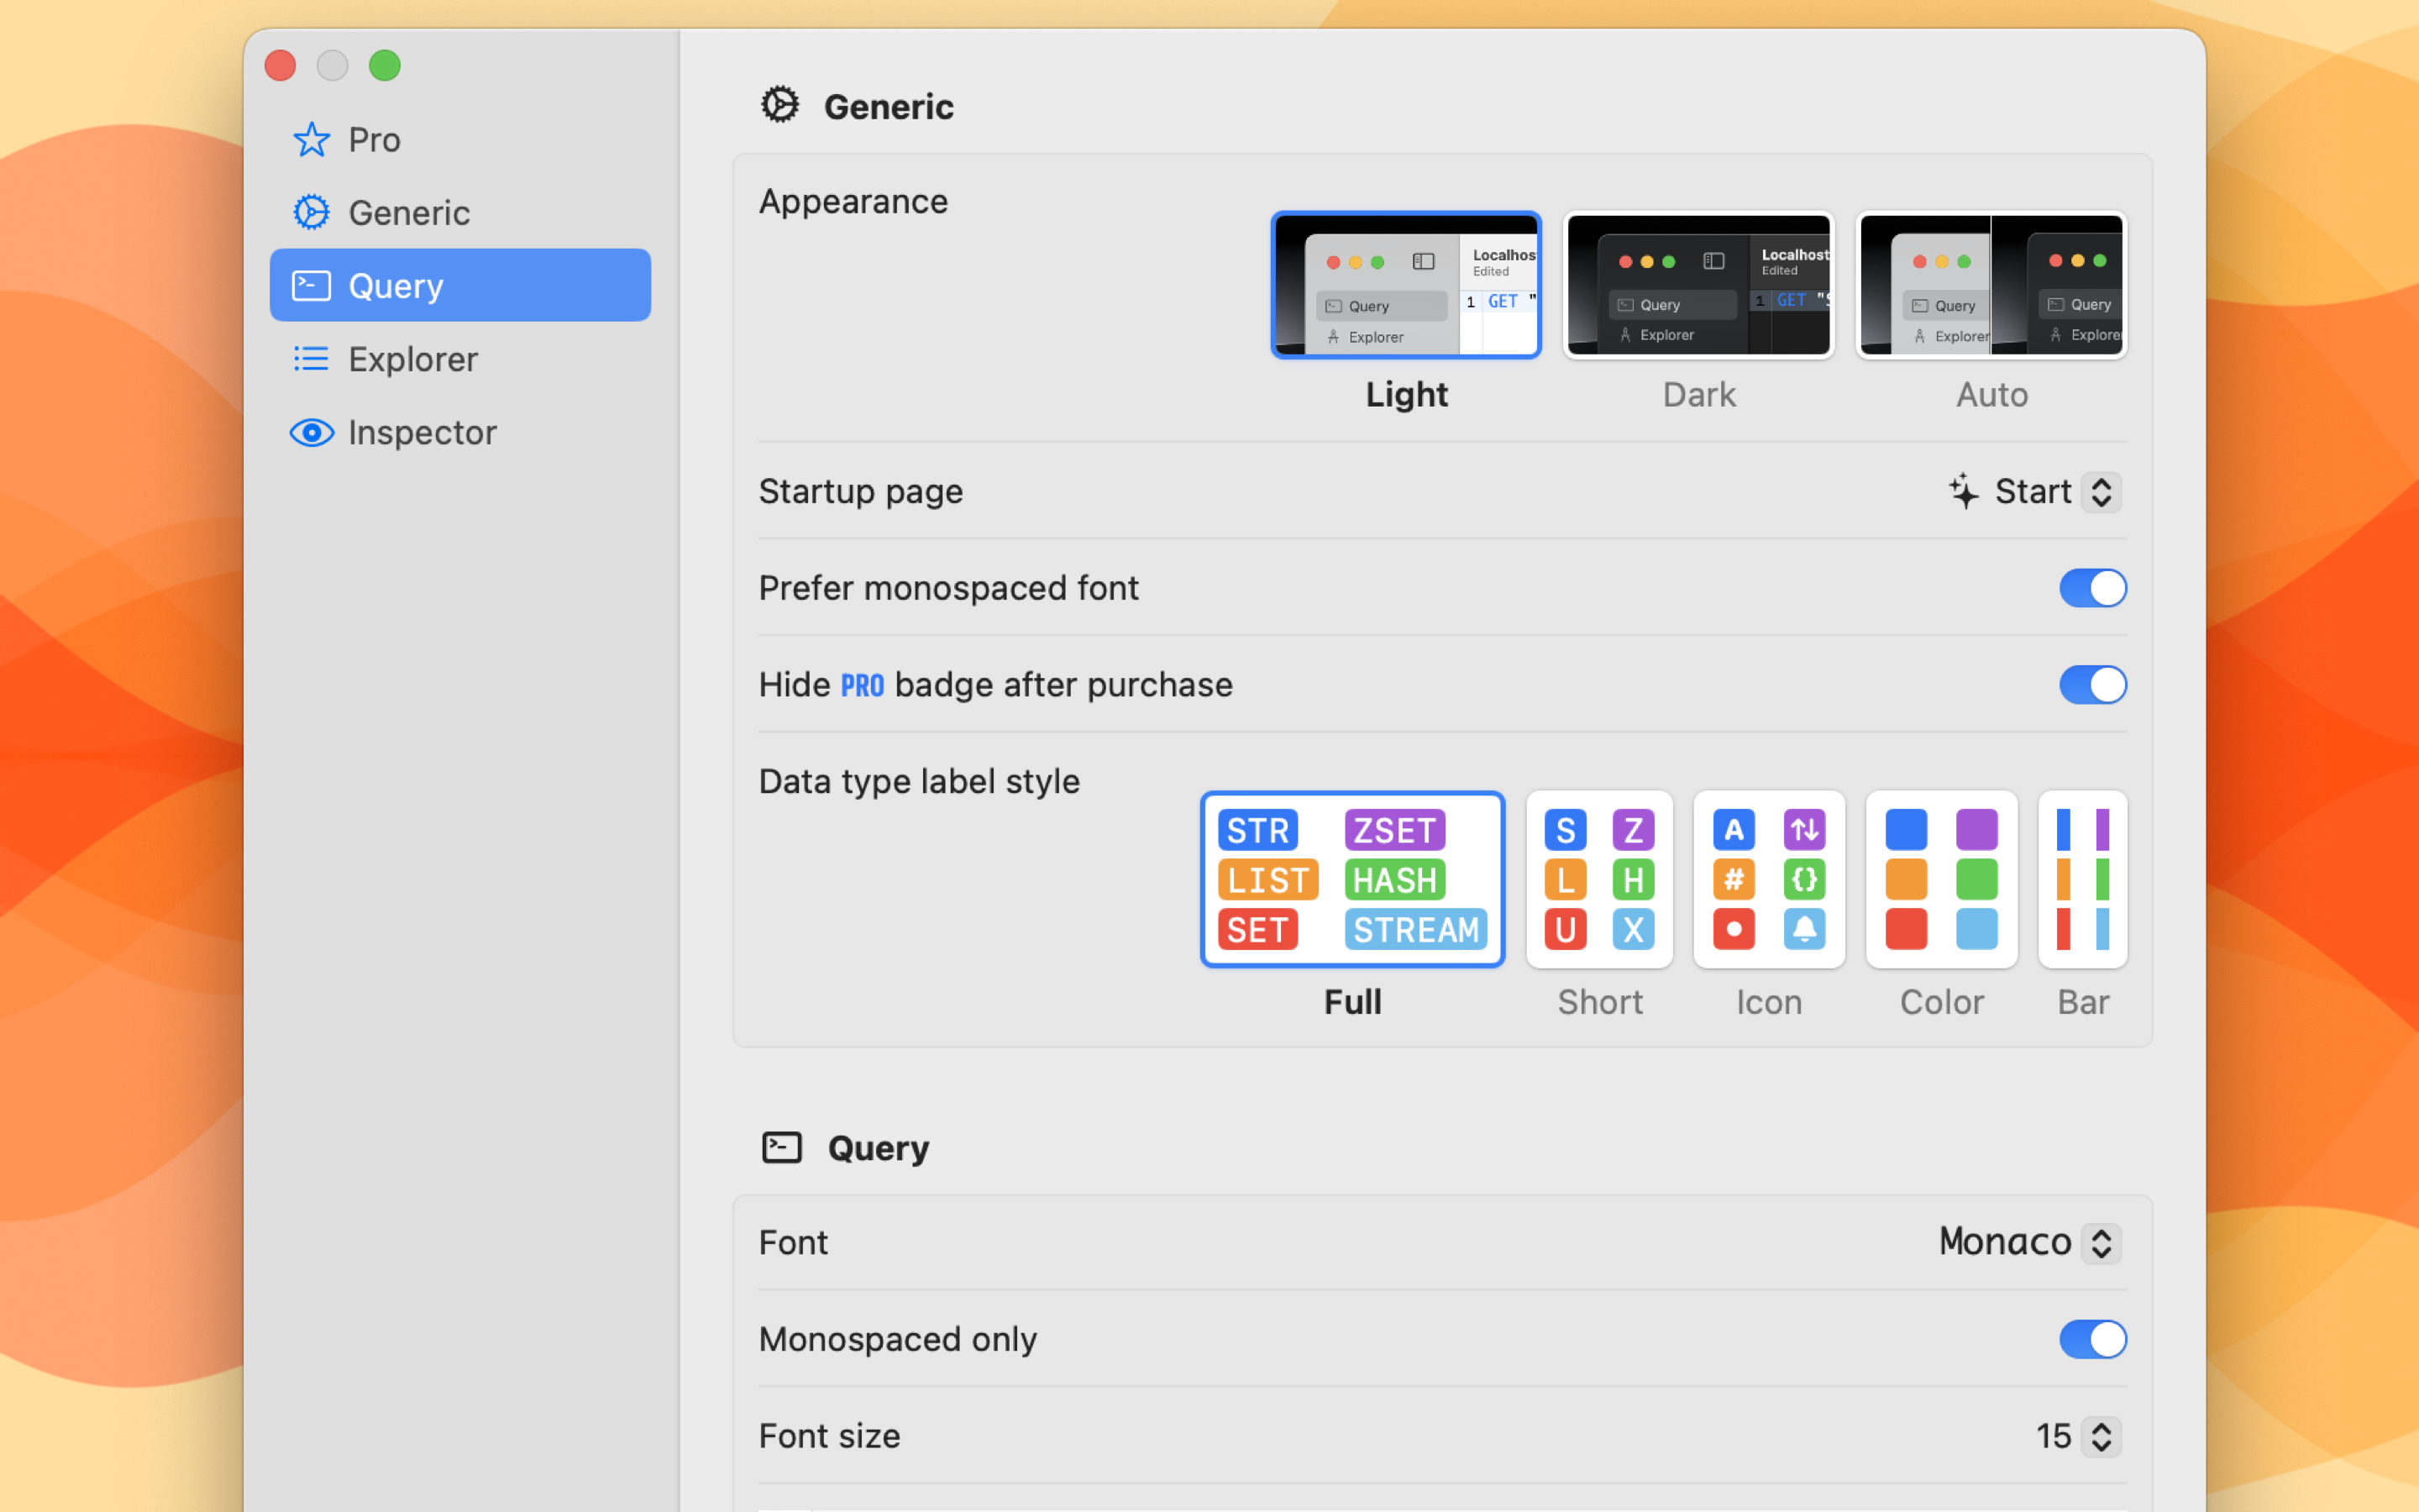Click the Generic gear icon in sidebar
This screenshot has height=1512, width=2419.
(x=311, y=212)
